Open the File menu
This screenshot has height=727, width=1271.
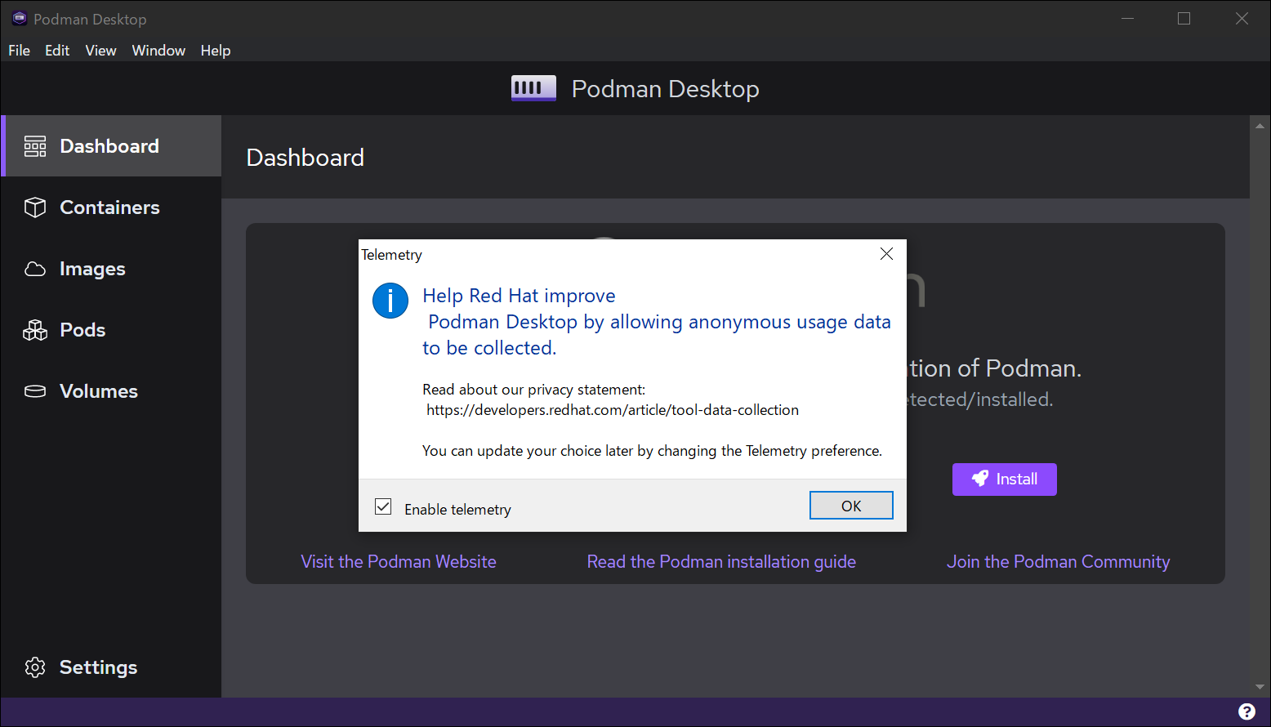pos(19,51)
